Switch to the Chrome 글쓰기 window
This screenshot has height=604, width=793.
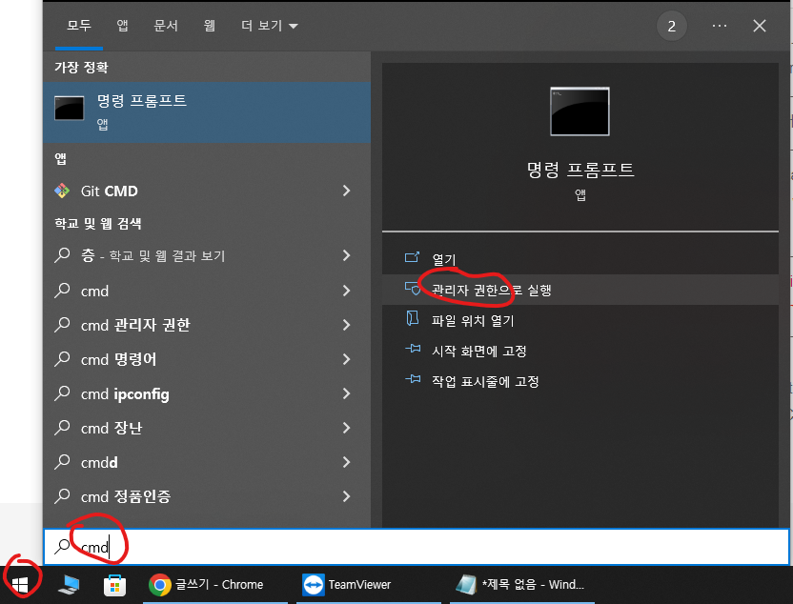click(215, 585)
